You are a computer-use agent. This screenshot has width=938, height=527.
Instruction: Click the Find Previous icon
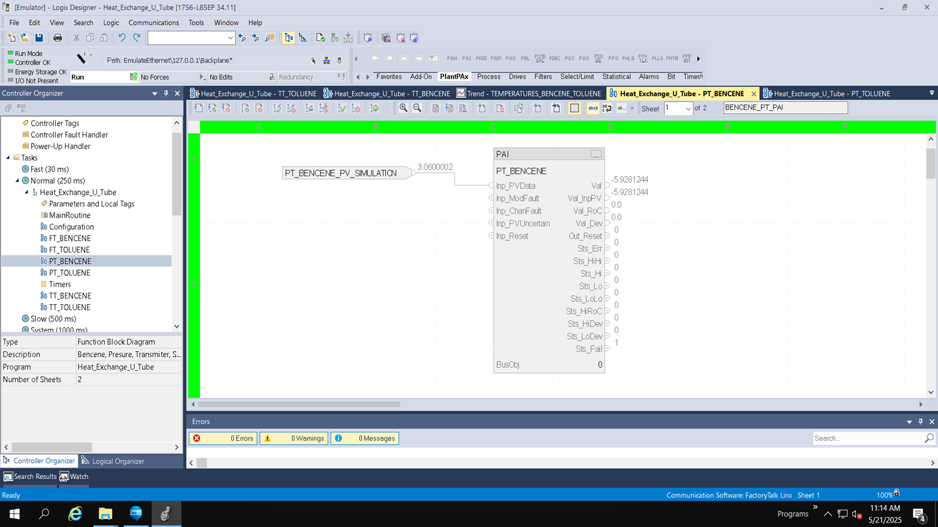[242, 37]
